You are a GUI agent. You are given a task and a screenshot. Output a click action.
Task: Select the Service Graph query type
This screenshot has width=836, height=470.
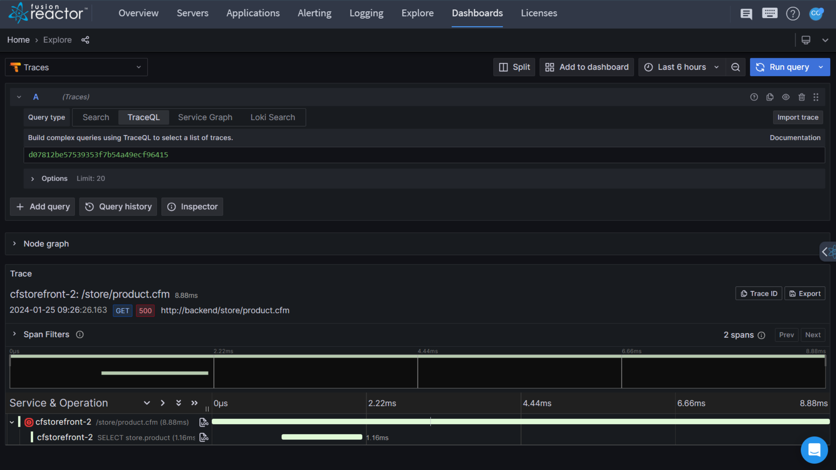(205, 117)
